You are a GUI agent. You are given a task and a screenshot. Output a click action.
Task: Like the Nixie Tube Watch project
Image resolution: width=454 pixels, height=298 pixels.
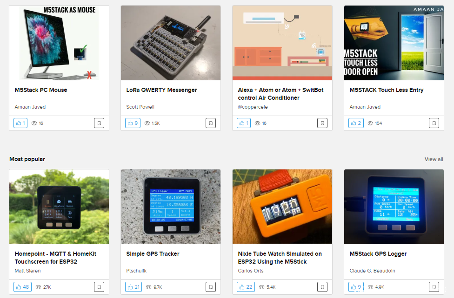pos(246,287)
